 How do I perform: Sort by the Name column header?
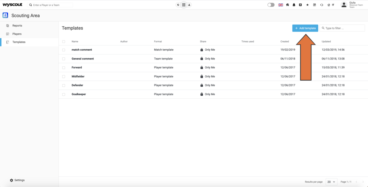75,42
